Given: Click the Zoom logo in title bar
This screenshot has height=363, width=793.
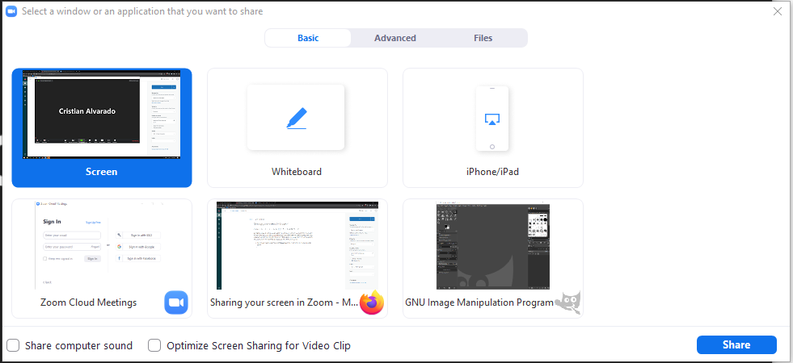Looking at the screenshot, I should point(11,11).
